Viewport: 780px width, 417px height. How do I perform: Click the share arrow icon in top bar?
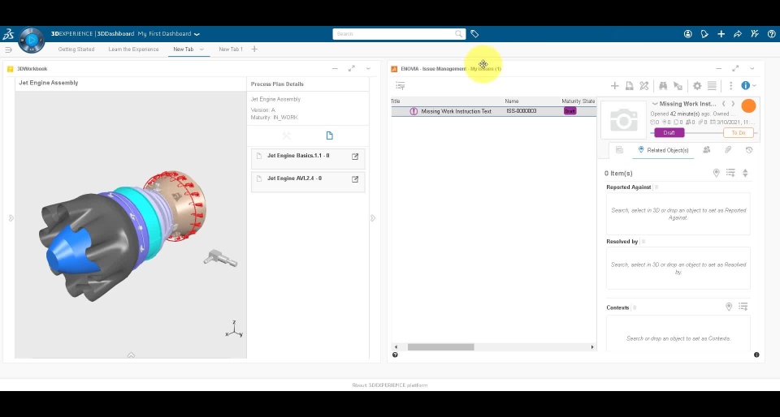click(x=738, y=34)
